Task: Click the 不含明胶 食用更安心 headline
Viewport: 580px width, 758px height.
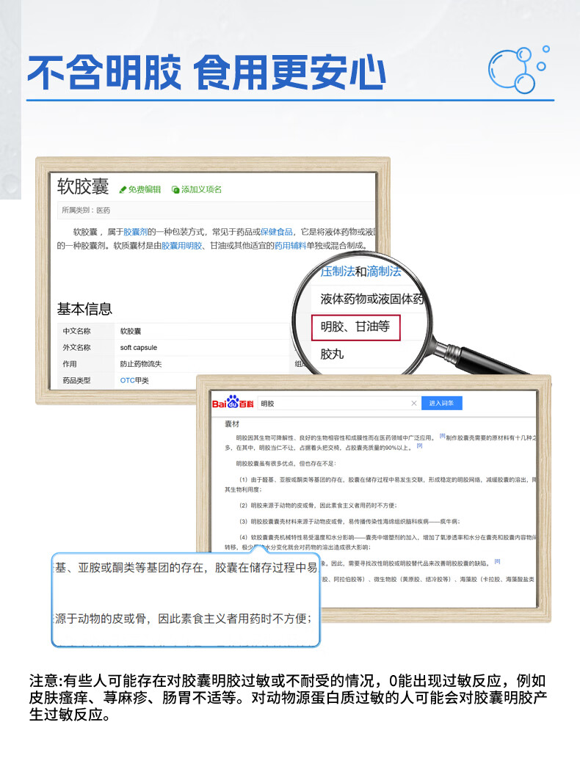Action: [206, 73]
